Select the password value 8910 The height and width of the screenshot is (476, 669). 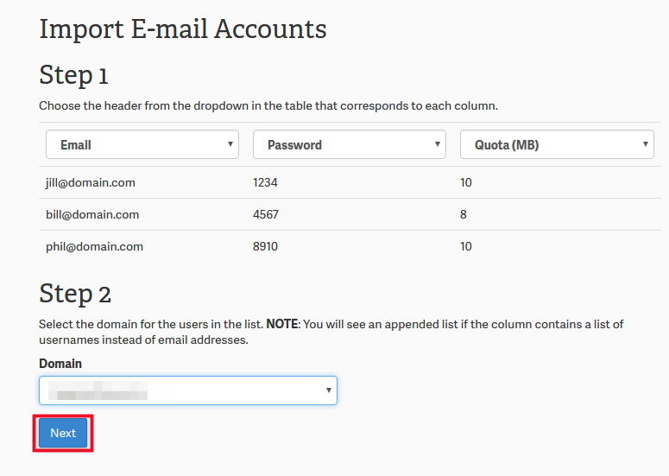266,246
